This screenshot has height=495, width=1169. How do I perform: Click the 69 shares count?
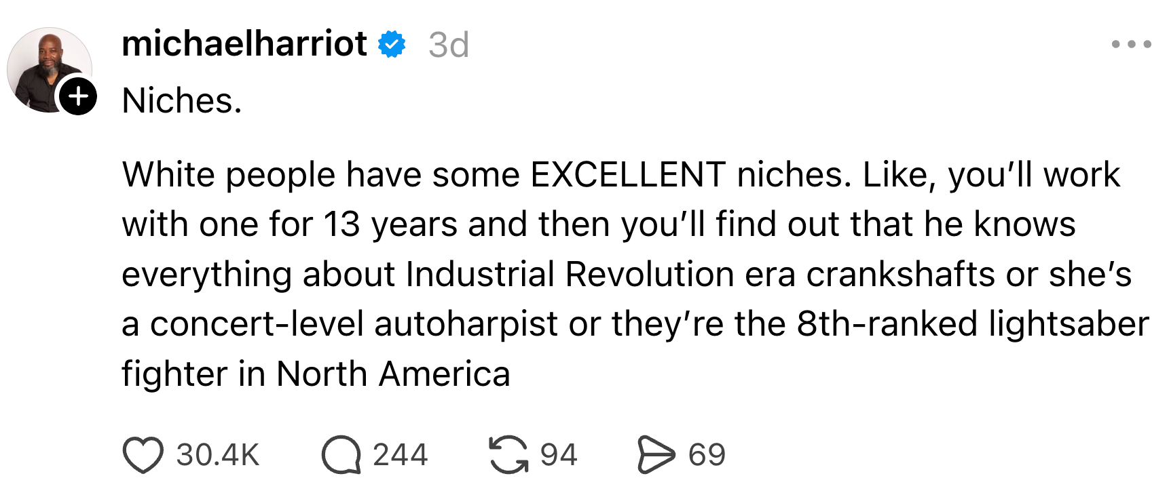(x=707, y=454)
